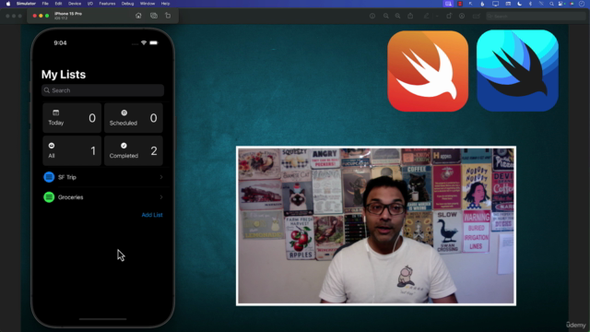
Task: Tap the Scheduled circle icon
Action: [124, 113]
